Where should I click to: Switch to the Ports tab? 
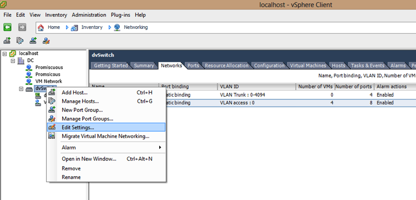tap(193, 66)
